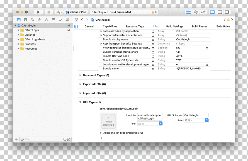Viewport: 248px width, 161px height.
Task: Show the Version editor
Action: (x=203, y=12)
